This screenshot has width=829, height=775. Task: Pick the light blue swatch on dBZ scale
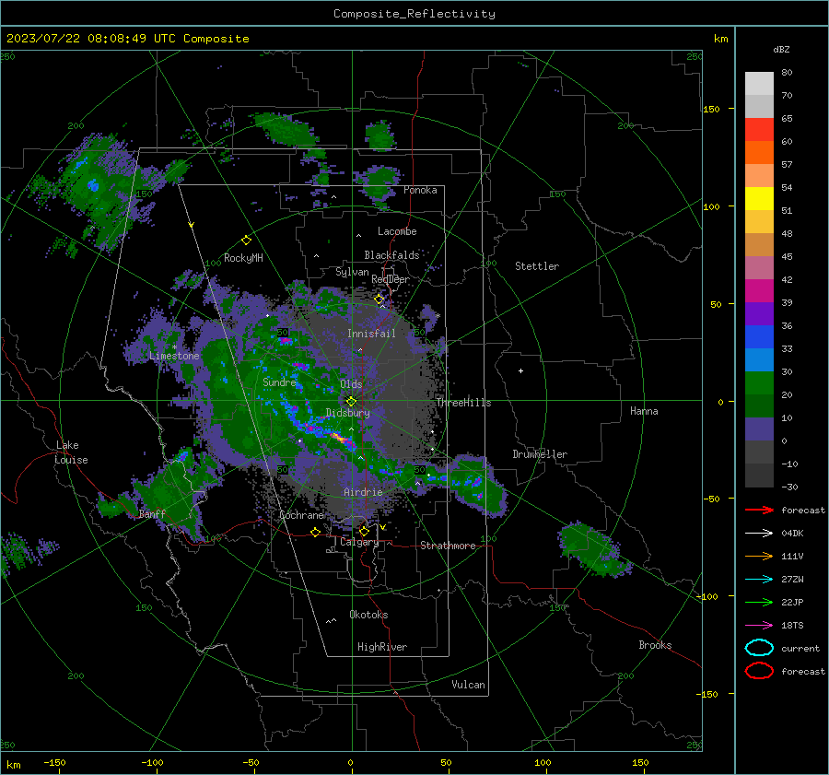pos(759,359)
